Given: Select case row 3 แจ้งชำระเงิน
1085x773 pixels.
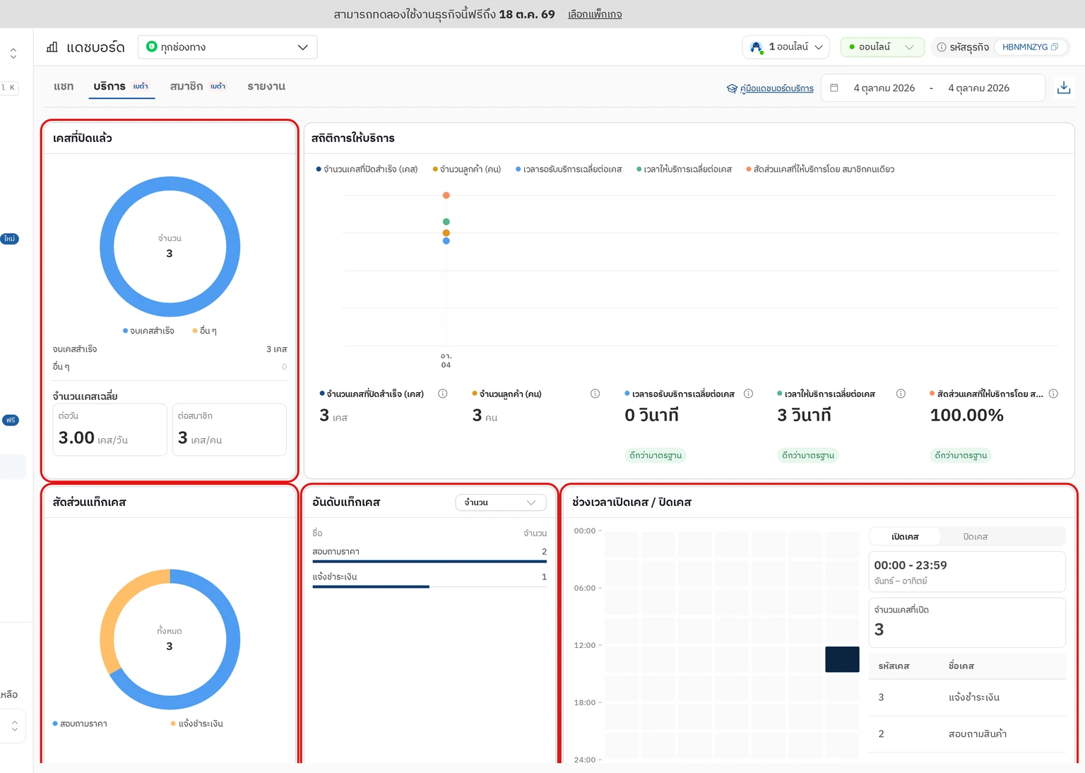Looking at the screenshot, I should click(967, 697).
